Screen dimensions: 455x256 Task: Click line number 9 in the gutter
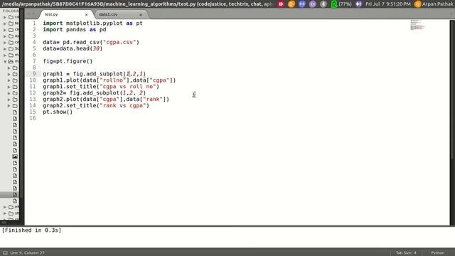[34, 74]
